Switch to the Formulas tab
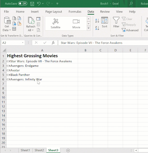 [x=75, y=12]
